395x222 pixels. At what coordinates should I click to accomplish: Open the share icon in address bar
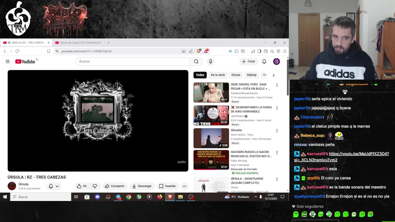191,51
